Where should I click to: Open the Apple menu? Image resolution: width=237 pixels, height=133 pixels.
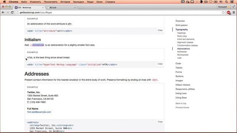(4, 2)
